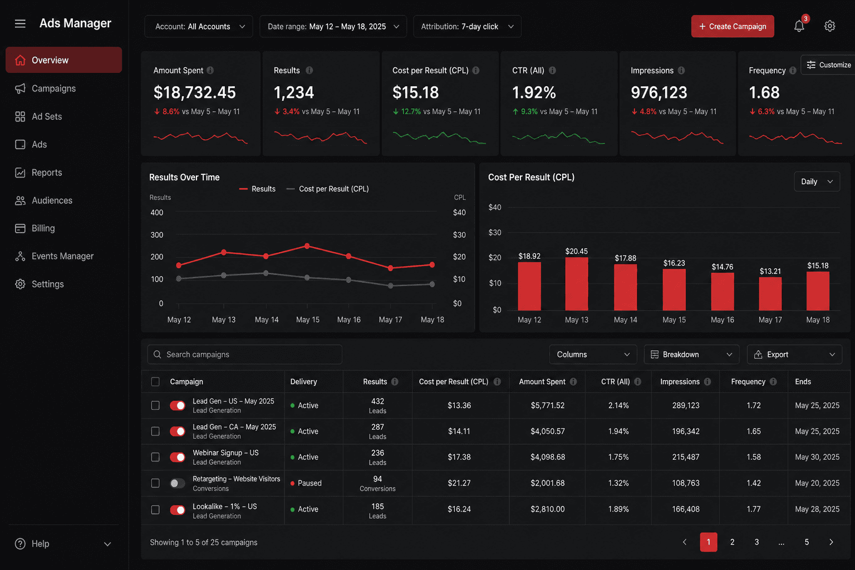
Task: Go to Reports in the sidebar
Action: click(x=47, y=173)
